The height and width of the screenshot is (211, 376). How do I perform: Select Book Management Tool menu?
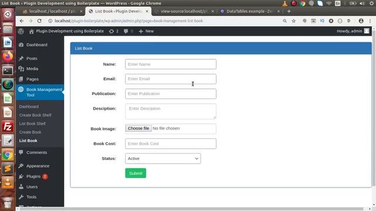pos(40,92)
